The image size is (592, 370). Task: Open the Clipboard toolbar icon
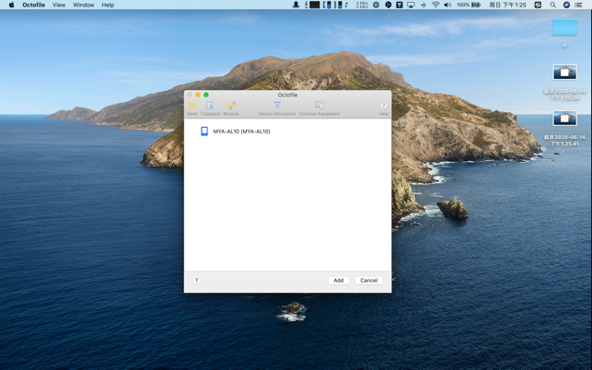[x=210, y=105]
